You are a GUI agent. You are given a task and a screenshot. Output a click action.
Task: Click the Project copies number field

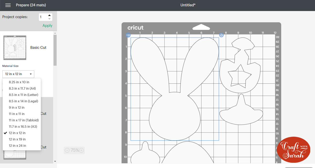click(x=43, y=17)
